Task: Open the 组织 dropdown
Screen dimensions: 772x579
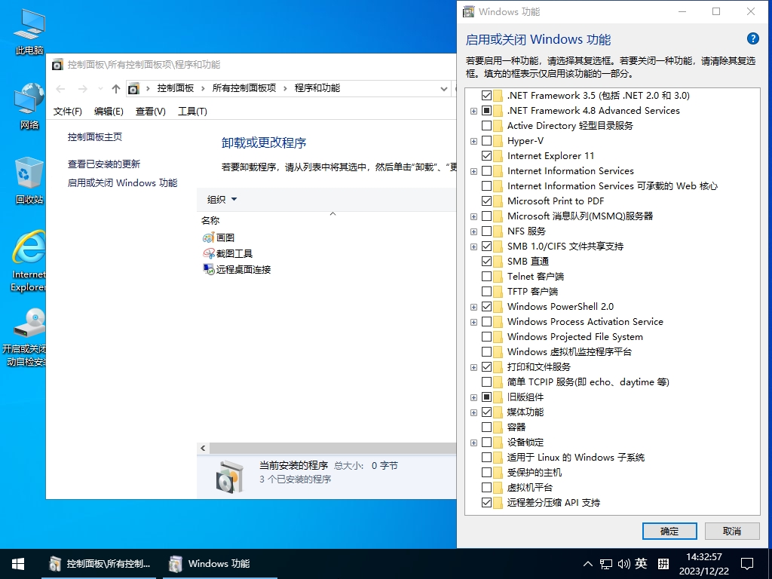Action: (x=222, y=199)
